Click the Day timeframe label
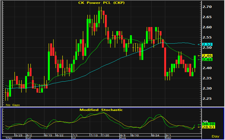 click(x=215, y=136)
